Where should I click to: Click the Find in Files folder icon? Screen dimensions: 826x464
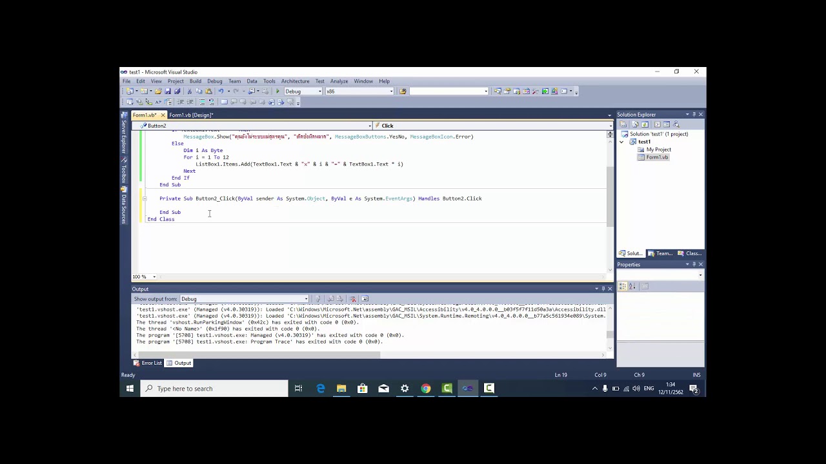403,91
